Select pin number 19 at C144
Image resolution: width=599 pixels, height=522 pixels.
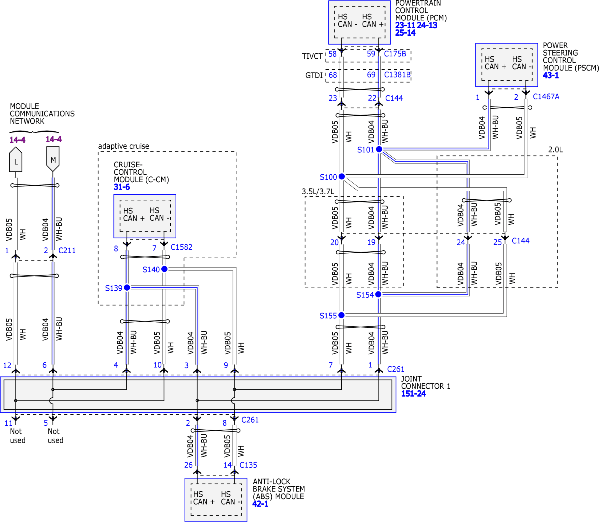pos(371,242)
